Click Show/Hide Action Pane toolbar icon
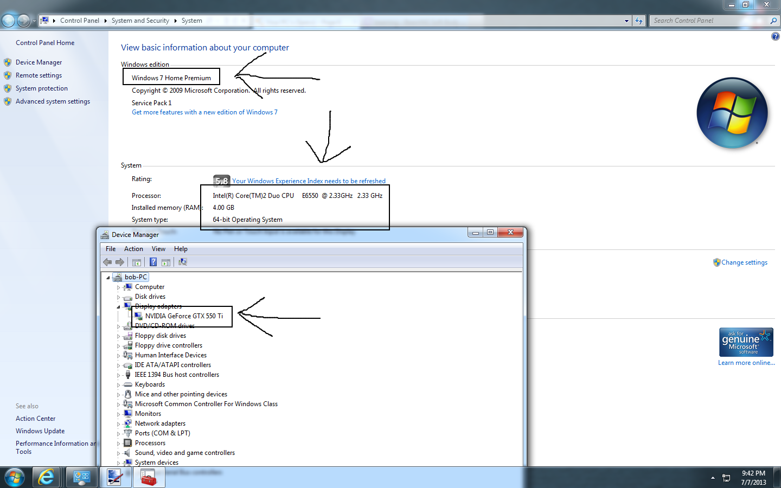Image resolution: width=781 pixels, height=488 pixels. [x=166, y=262]
